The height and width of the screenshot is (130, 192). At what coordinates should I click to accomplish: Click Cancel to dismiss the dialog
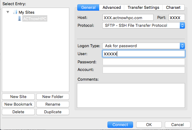point(177,125)
